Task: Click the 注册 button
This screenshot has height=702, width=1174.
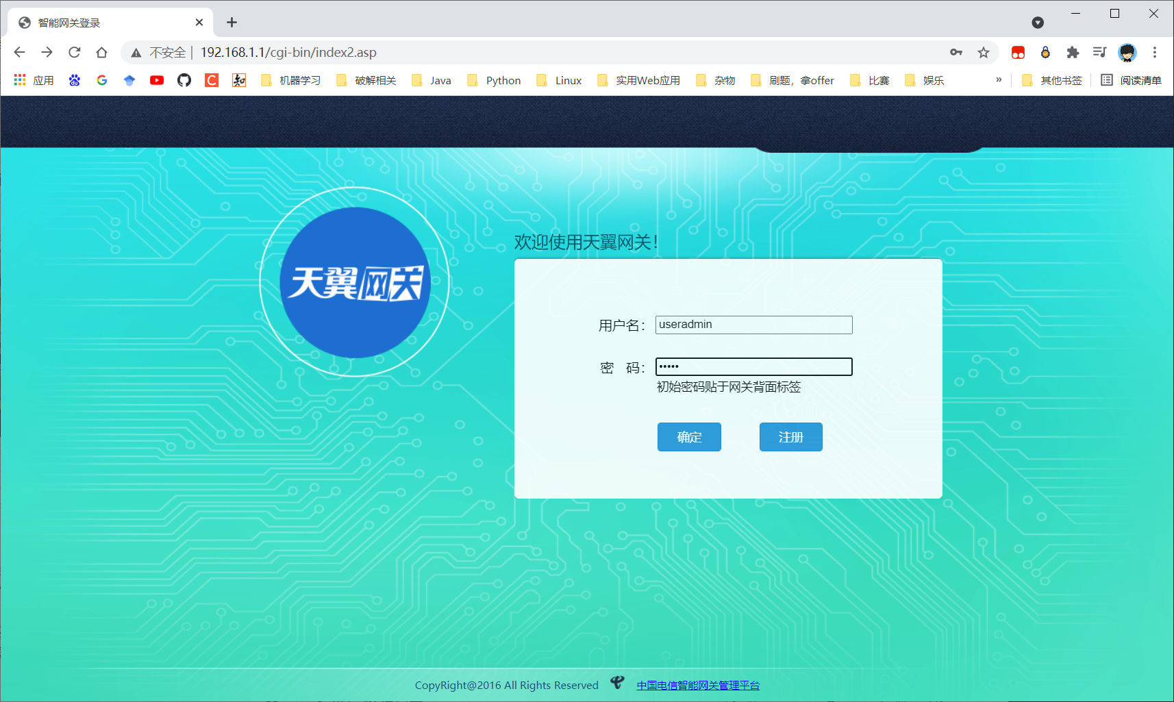Action: 790,437
